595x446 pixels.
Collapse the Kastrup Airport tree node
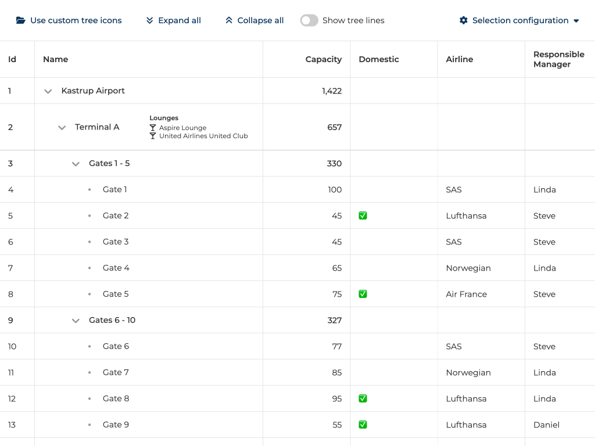(x=48, y=91)
